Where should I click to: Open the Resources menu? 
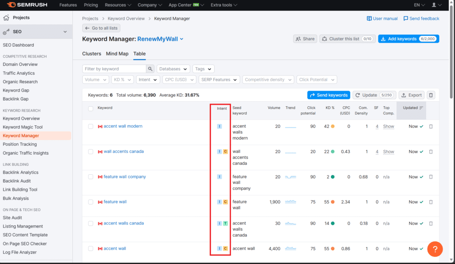pos(118,5)
